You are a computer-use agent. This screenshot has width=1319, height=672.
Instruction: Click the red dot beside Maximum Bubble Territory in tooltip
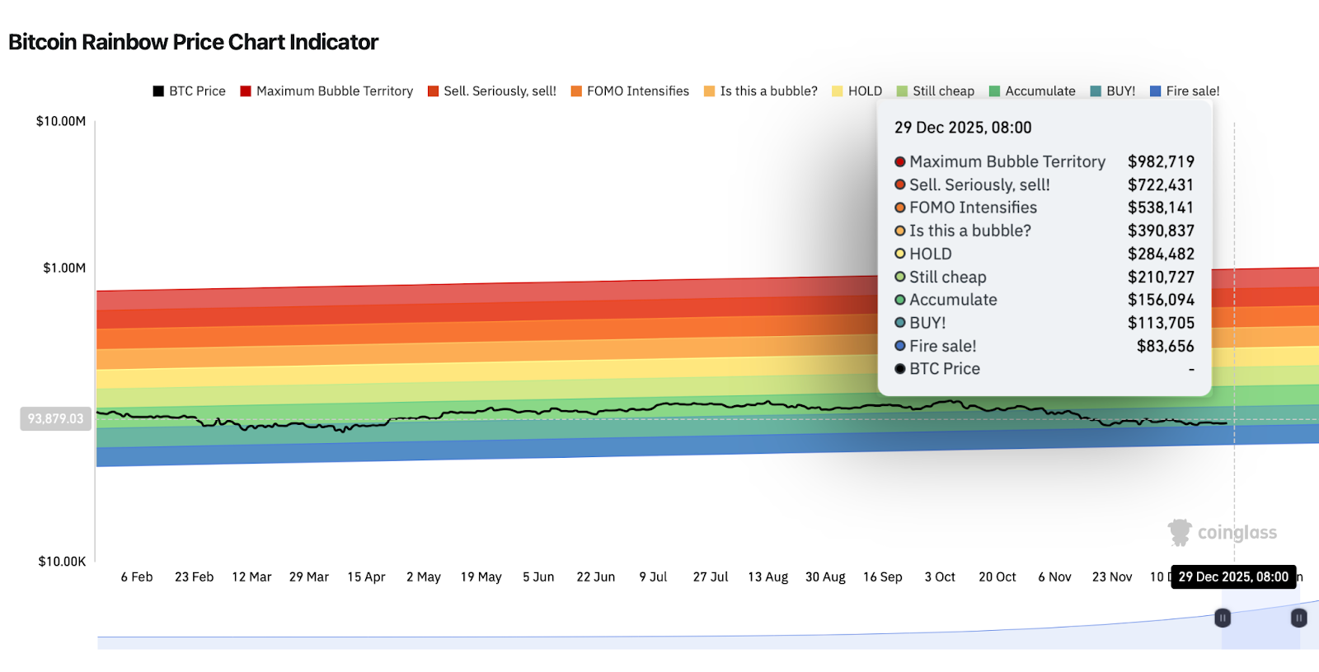pyautogui.click(x=900, y=162)
